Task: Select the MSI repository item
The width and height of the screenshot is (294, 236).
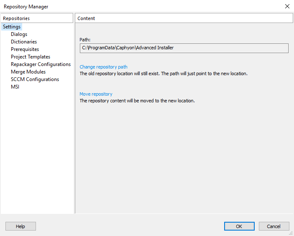Action: 15,87
